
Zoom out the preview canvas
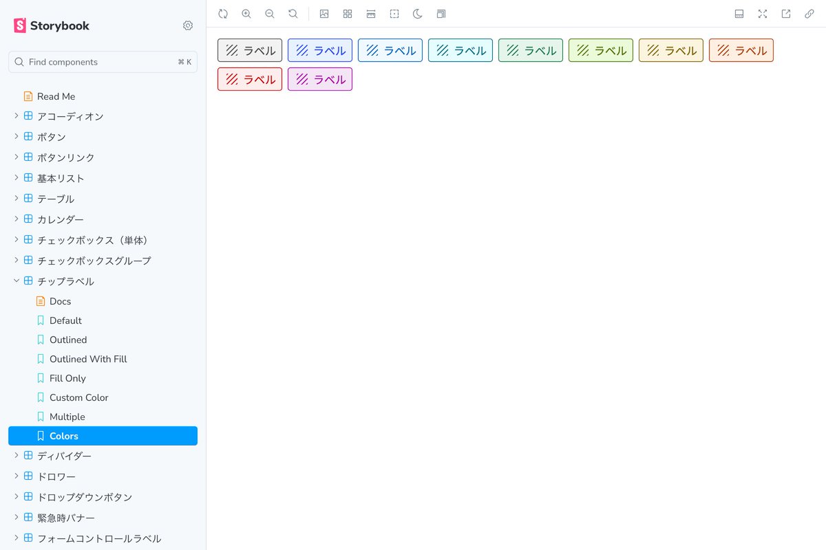click(x=270, y=14)
